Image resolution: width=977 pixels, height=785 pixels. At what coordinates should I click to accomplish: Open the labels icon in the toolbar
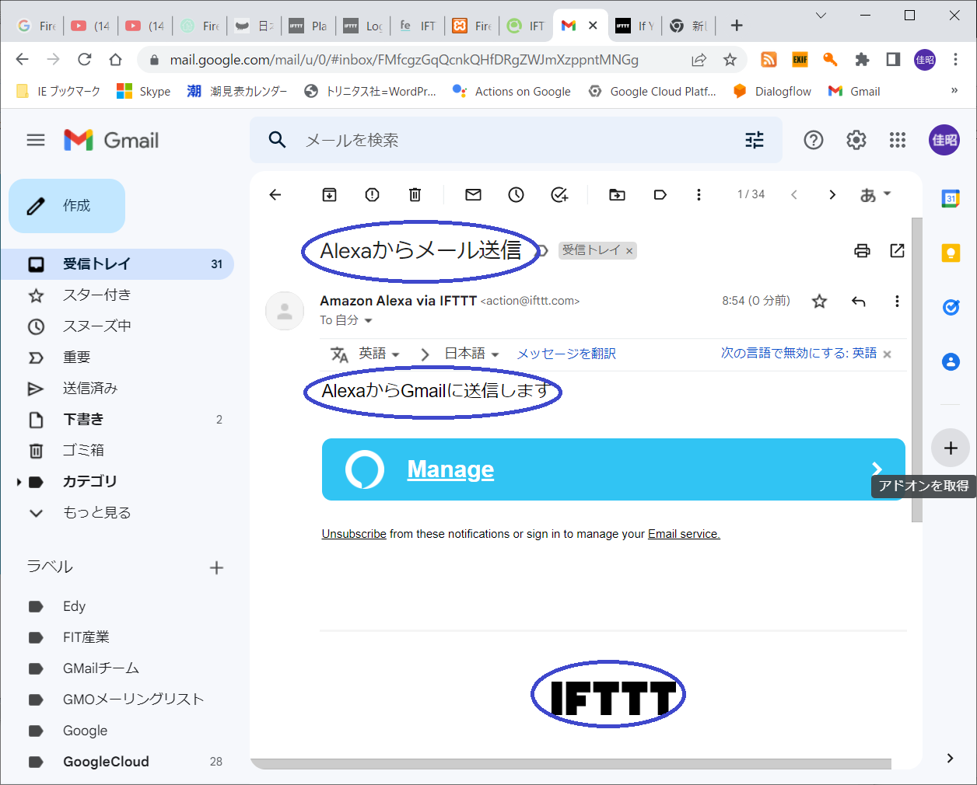click(660, 194)
